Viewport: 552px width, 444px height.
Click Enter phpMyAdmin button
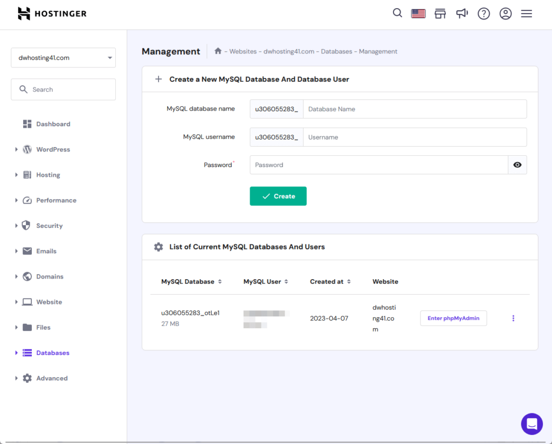coord(453,318)
